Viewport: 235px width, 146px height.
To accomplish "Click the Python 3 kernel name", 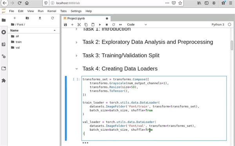I will (218, 25).
